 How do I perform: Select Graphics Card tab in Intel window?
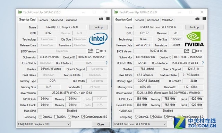pyautogui.click(x=27, y=20)
